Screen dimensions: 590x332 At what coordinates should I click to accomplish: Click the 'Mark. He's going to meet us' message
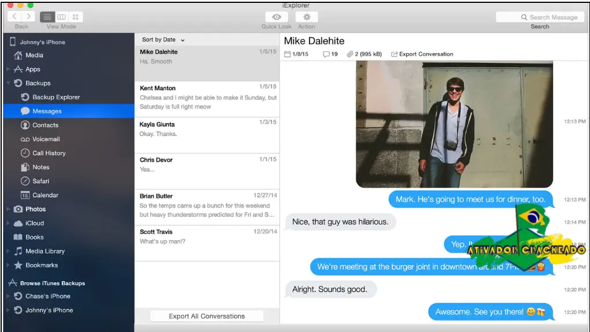(471, 199)
